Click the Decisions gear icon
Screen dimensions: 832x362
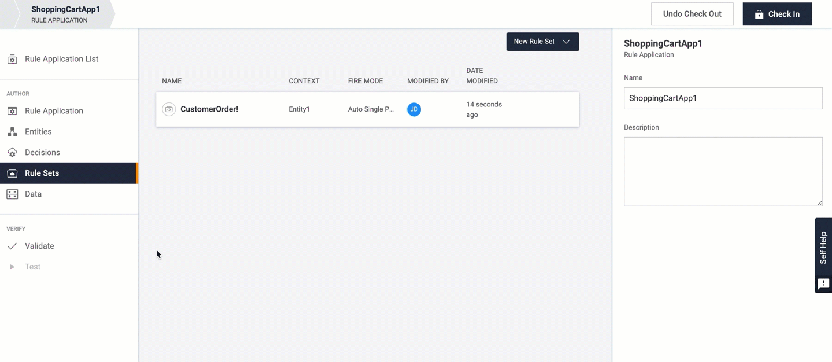tap(12, 153)
